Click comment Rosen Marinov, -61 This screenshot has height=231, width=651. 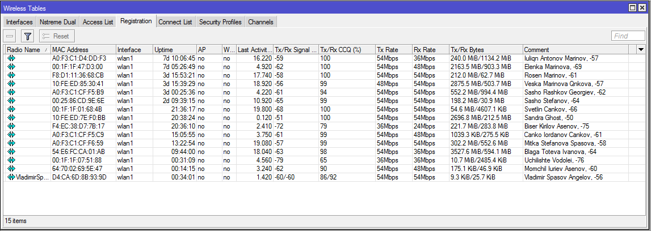coord(551,75)
